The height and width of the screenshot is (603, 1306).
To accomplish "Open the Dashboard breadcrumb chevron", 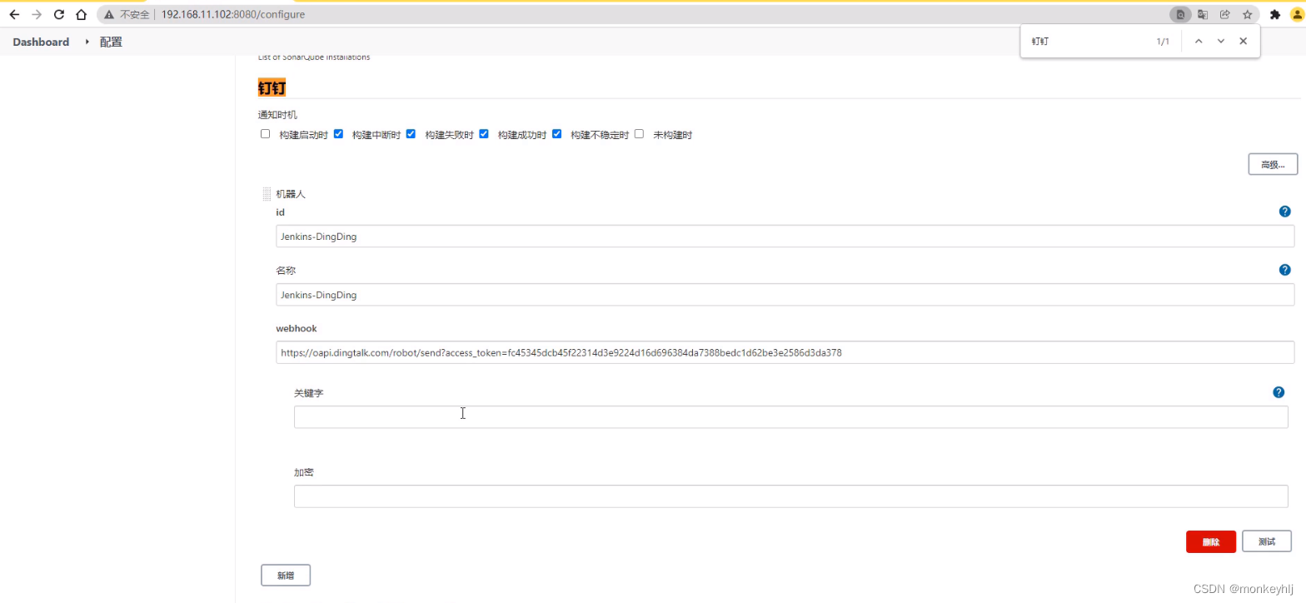I will (x=87, y=42).
